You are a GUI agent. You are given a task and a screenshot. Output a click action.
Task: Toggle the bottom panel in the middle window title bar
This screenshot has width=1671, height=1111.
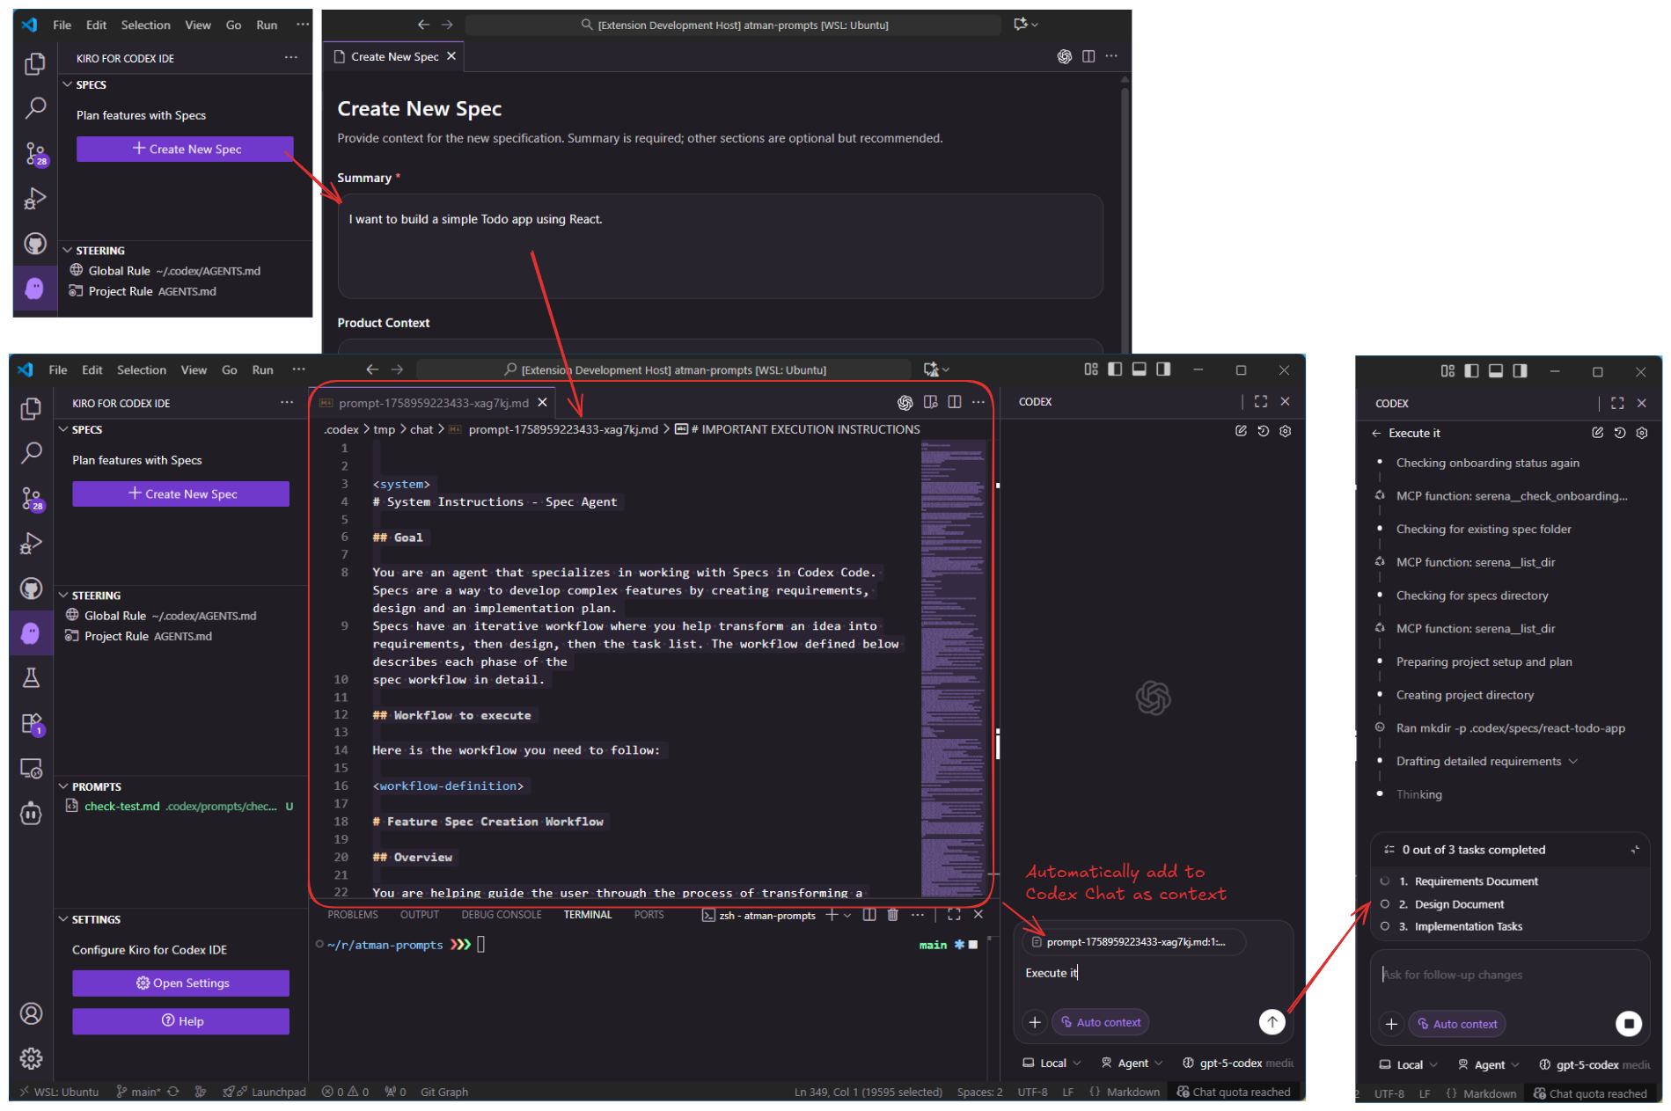(1140, 369)
